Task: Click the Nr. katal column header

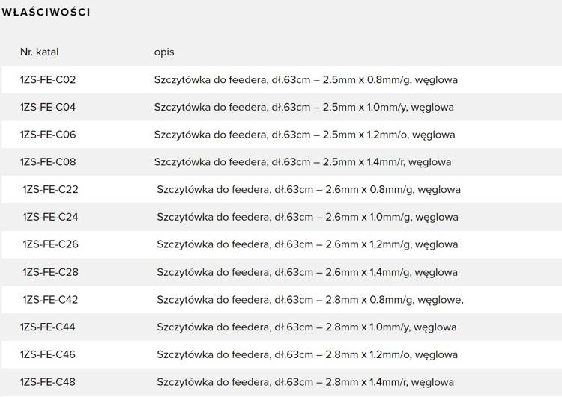Action: click(39, 52)
